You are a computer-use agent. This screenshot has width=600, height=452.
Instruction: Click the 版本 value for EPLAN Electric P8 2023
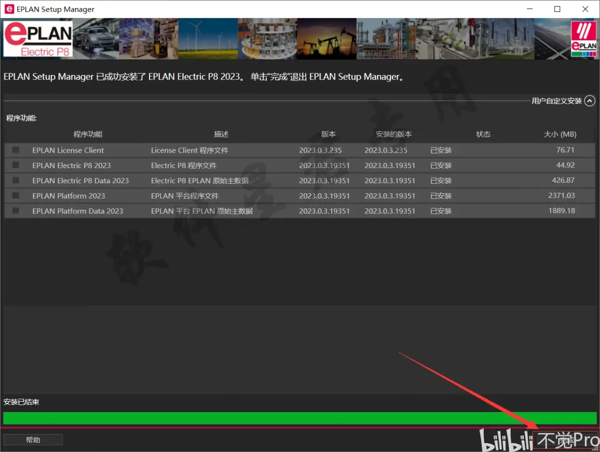pos(325,165)
